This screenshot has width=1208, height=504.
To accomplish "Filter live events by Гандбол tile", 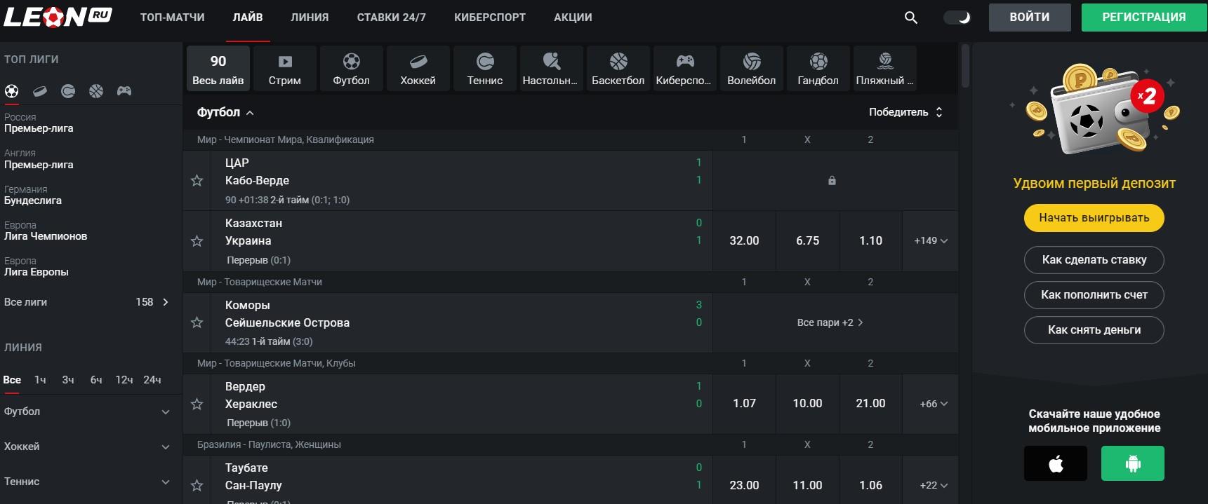I will pyautogui.click(x=818, y=69).
